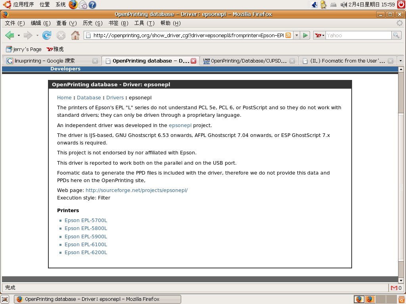Open the Home page icon
406x304 pixels.
coord(75,35)
